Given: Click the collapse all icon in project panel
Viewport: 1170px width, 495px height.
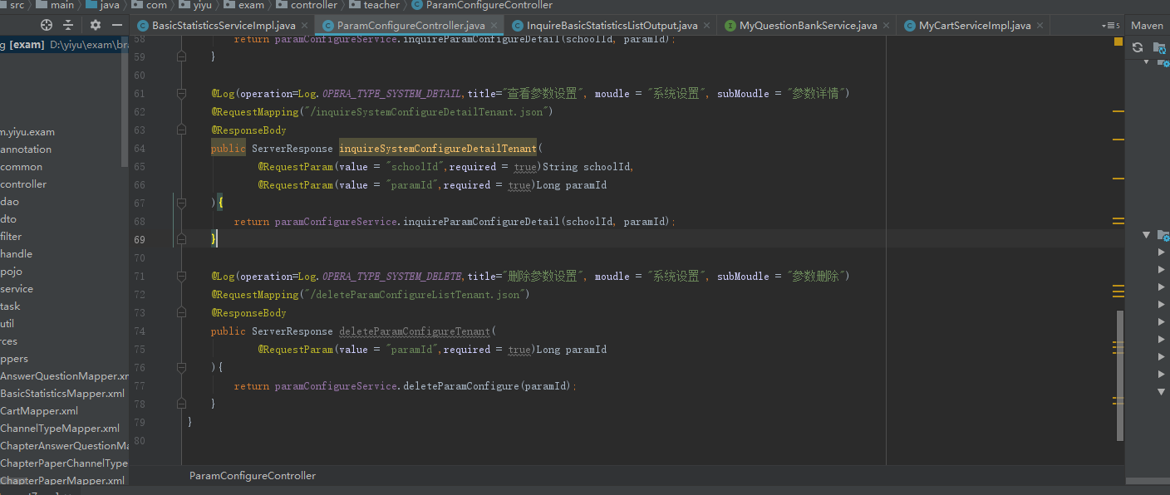Looking at the screenshot, I should pos(68,25).
